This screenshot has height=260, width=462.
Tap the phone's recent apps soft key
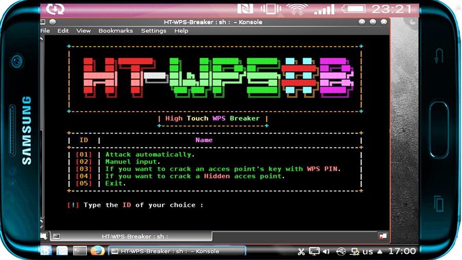click(439, 203)
